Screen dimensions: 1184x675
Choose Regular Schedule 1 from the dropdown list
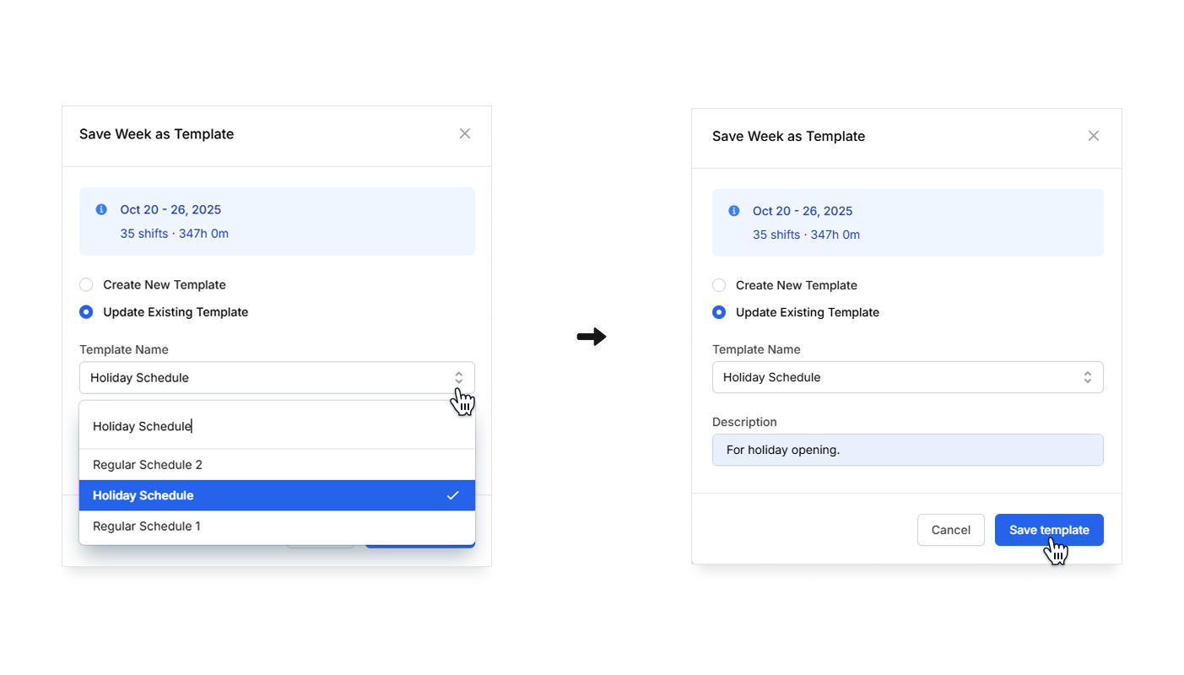click(x=147, y=526)
